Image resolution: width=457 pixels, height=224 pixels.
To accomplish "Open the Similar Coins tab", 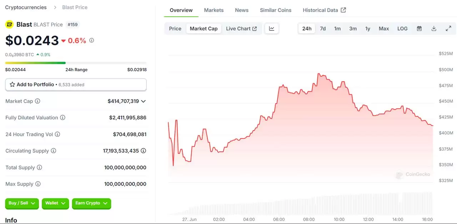I will [x=276, y=10].
